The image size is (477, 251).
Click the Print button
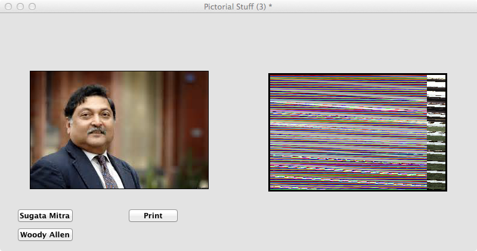click(153, 215)
